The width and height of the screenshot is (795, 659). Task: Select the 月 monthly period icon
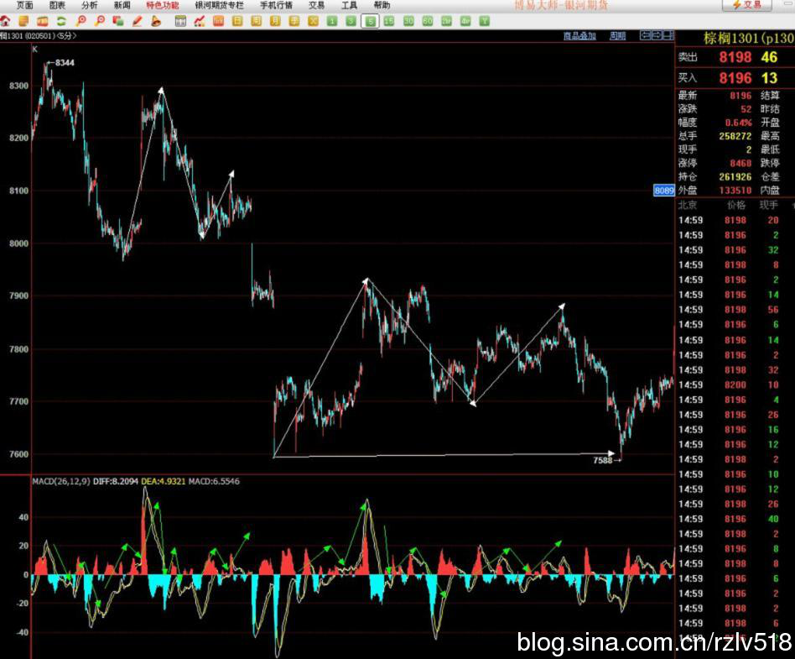[x=275, y=21]
